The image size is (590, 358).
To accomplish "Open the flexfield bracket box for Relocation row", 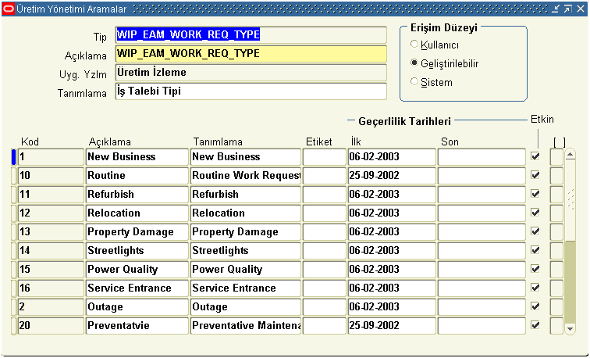I will 556,213.
